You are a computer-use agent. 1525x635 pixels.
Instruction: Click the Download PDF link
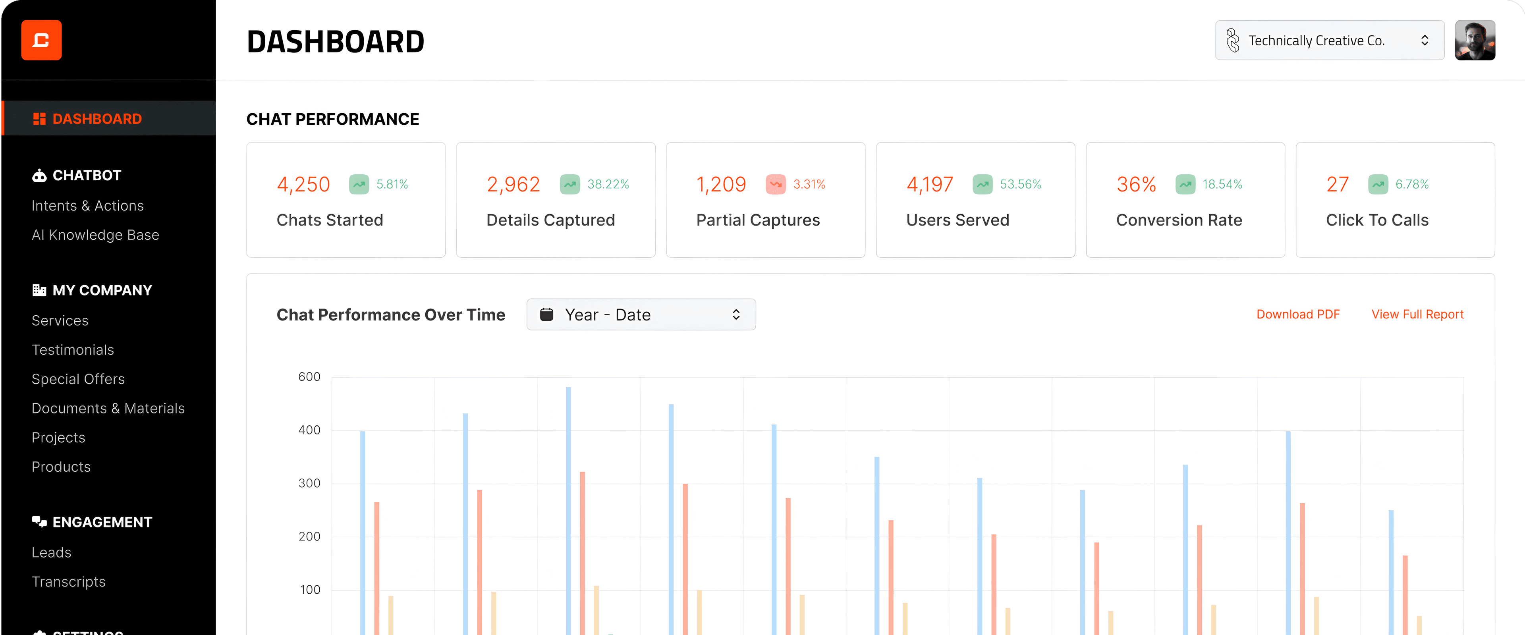click(x=1298, y=314)
